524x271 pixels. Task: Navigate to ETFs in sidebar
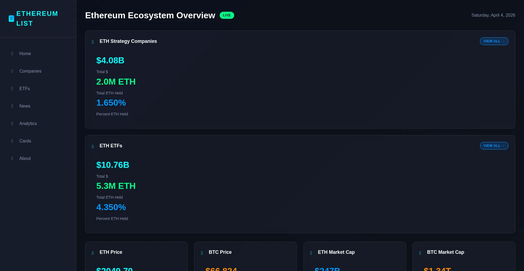point(38,89)
